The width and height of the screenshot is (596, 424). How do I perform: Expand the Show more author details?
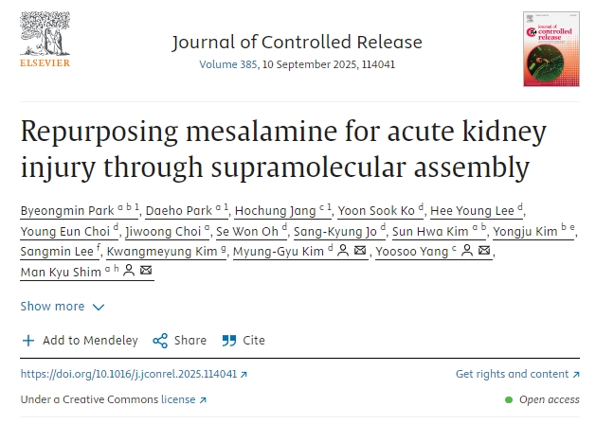[52, 307]
